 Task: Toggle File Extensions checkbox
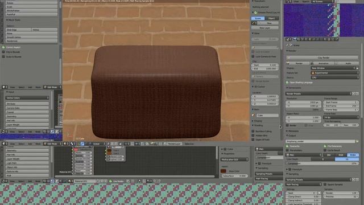(x=325, y=146)
